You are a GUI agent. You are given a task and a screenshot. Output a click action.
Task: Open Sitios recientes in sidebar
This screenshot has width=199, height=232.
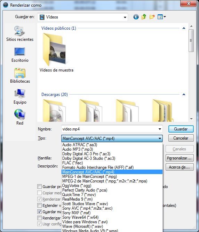pos(20,34)
